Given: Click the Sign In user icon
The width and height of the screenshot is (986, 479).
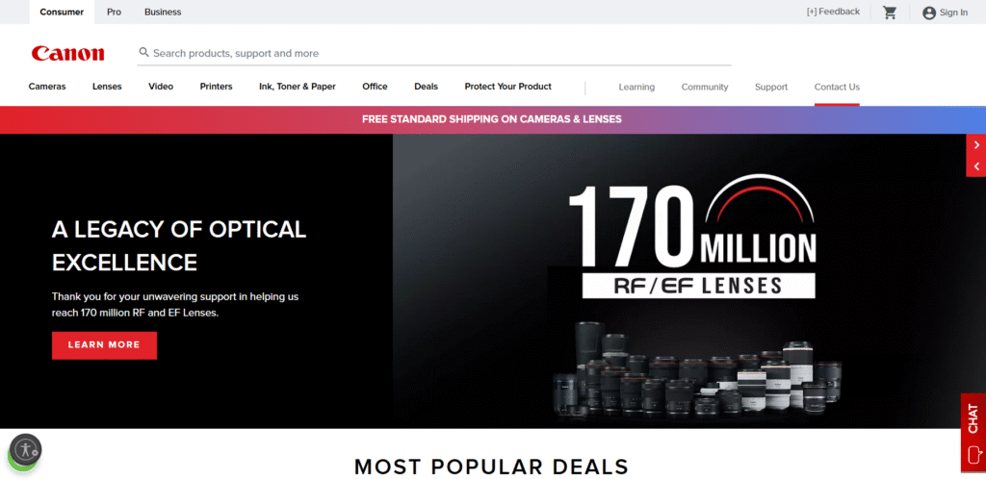Looking at the screenshot, I should pyautogui.click(x=928, y=13).
